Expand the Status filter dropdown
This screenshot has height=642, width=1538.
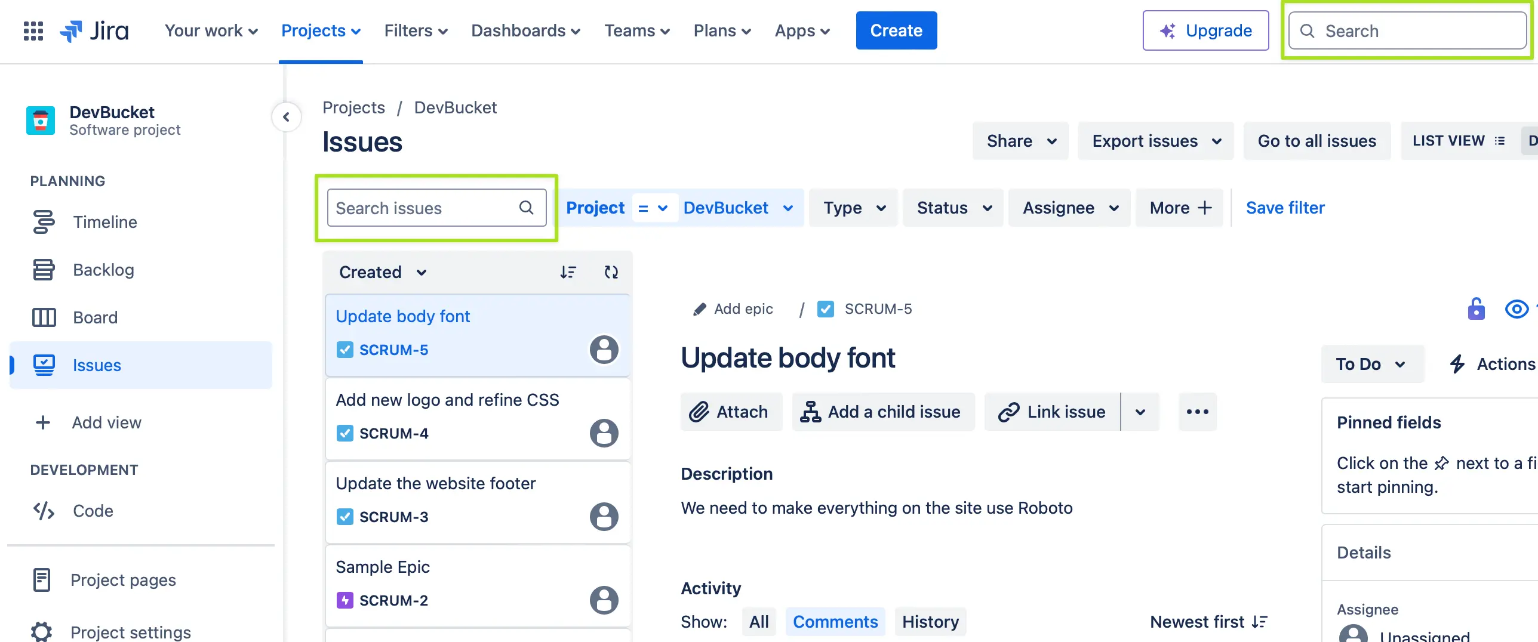pyautogui.click(x=953, y=208)
